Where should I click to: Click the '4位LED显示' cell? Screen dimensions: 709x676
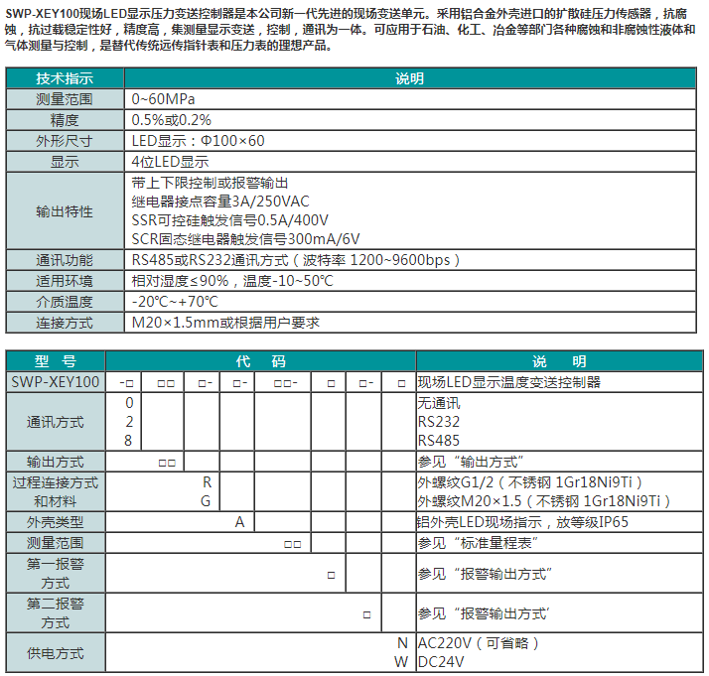tap(410, 162)
